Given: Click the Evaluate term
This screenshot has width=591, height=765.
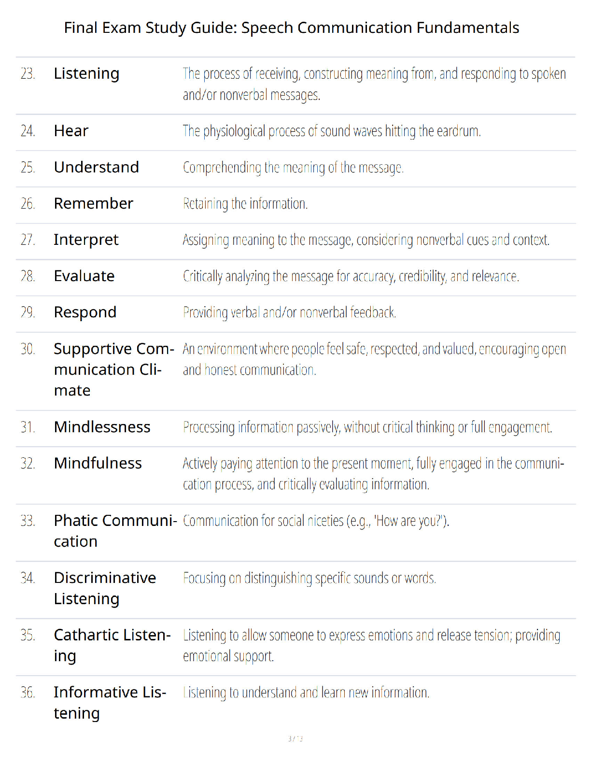Looking at the screenshot, I should pyautogui.click(x=84, y=276).
